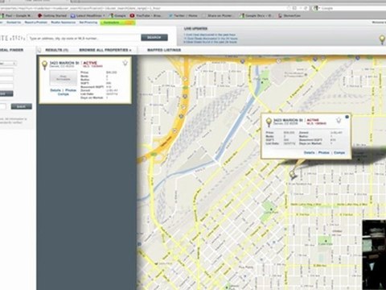Click the ACTIVE status text in the map popup

coord(313,120)
